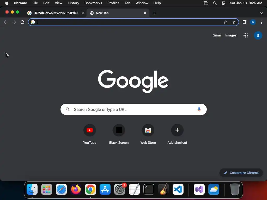Viewport: 267px width, 200px height.
Task: Open the Help menu
Action: pos(157,3)
